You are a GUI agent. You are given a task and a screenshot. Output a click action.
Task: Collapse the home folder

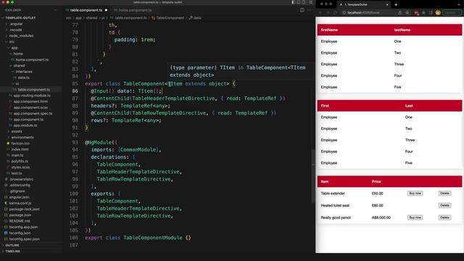pos(18,54)
